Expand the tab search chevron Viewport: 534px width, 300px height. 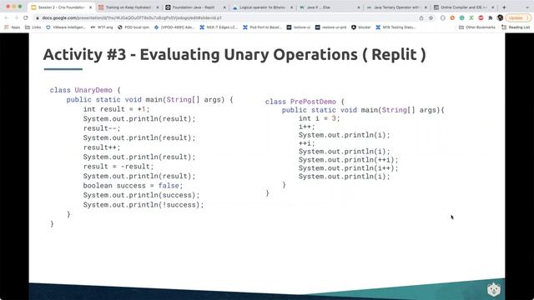coord(526,7)
